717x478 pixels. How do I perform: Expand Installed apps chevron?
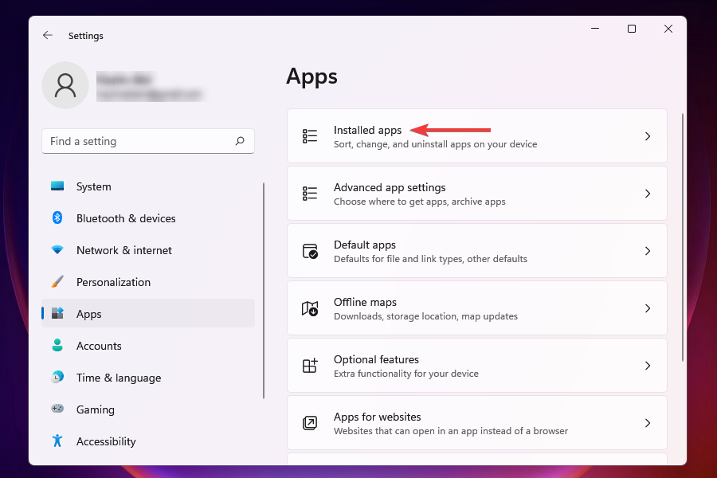[x=648, y=136]
